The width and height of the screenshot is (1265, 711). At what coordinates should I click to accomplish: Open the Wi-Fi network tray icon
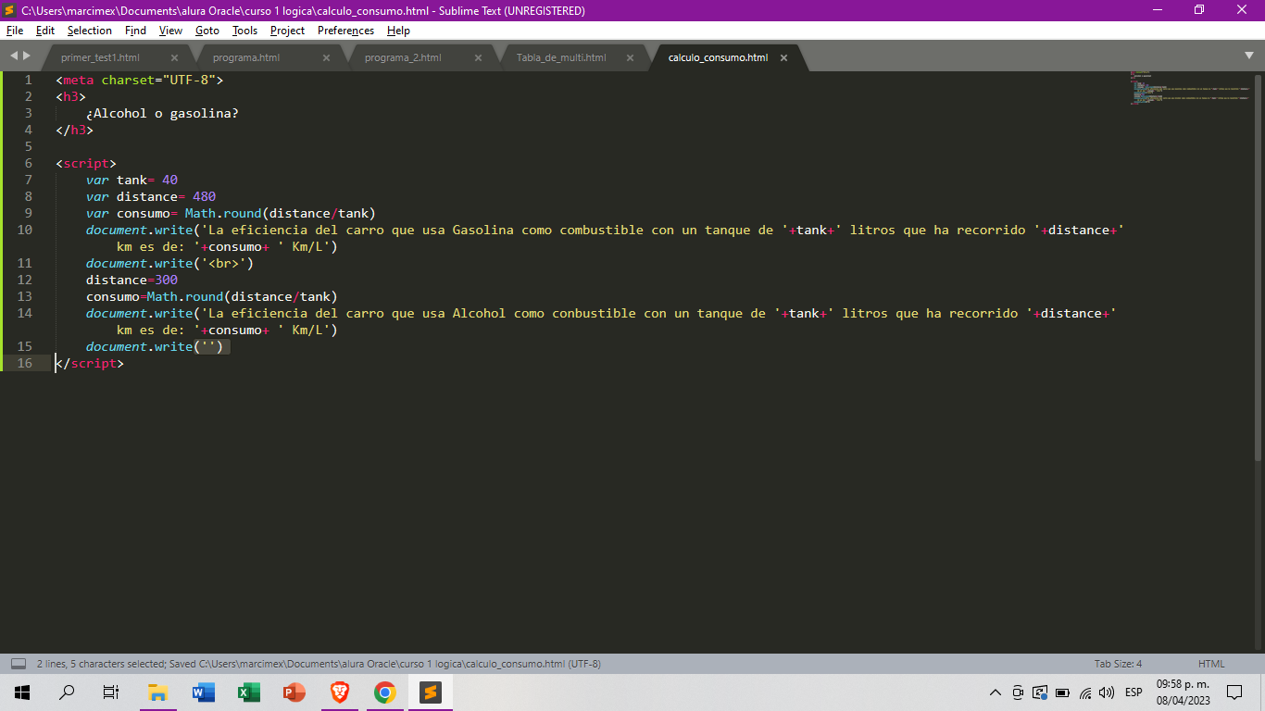pos(1084,692)
